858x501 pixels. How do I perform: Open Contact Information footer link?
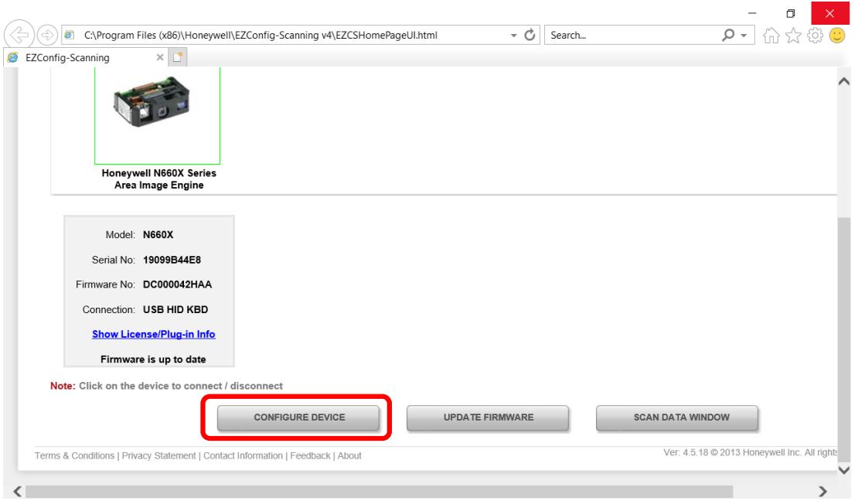(243, 455)
